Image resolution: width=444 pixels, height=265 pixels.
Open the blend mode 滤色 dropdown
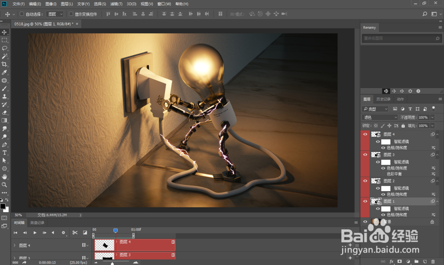(x=380, y=117)
